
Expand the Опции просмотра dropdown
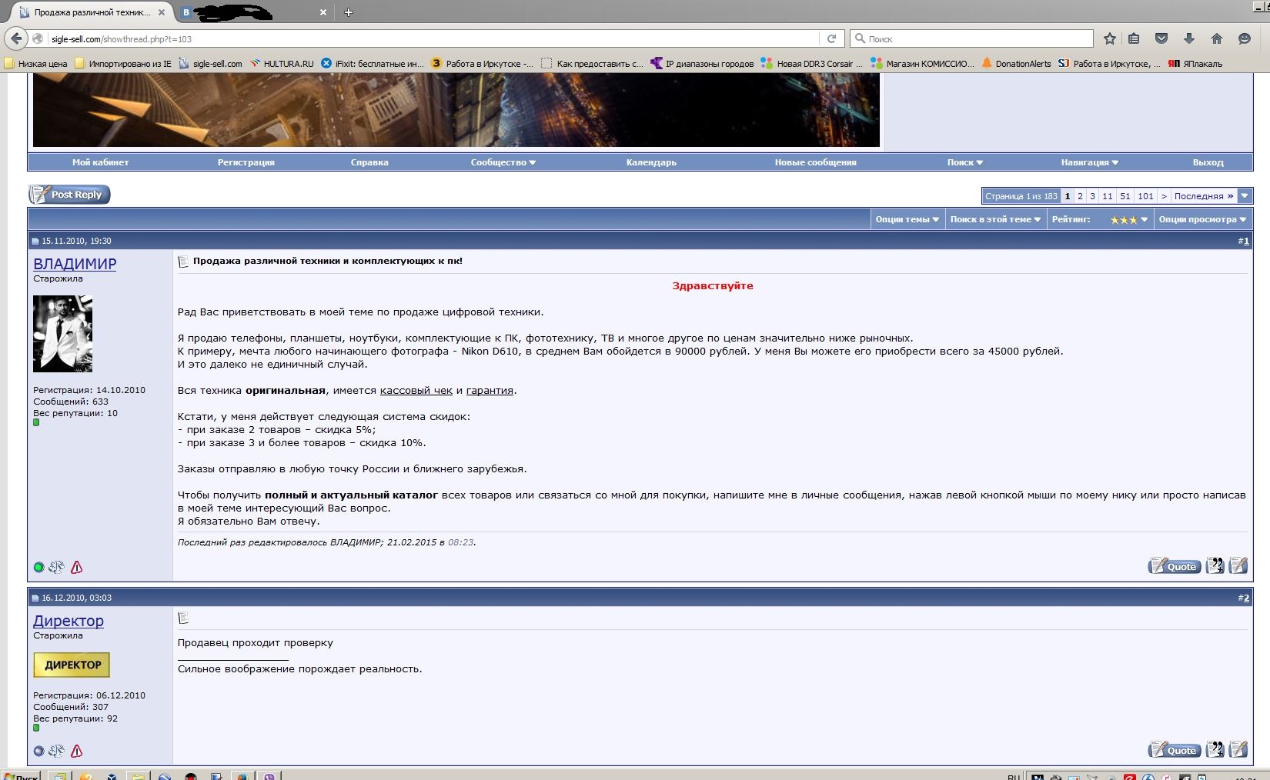pos(1202,219)
